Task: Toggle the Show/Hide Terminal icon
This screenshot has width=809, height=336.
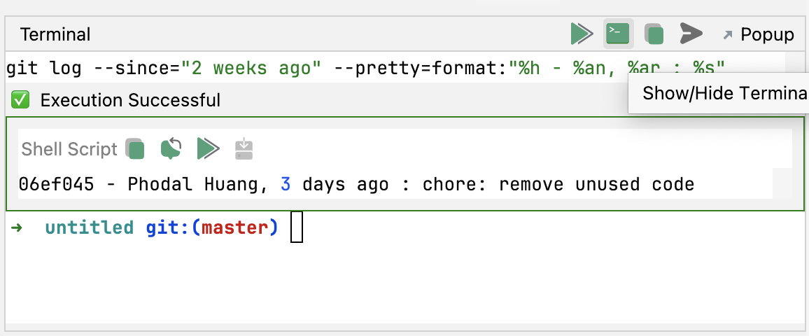Action: coord(618,33)
